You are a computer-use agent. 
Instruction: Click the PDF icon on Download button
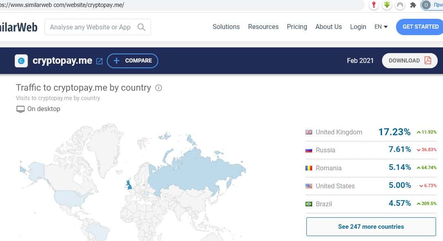pos(428,60)
